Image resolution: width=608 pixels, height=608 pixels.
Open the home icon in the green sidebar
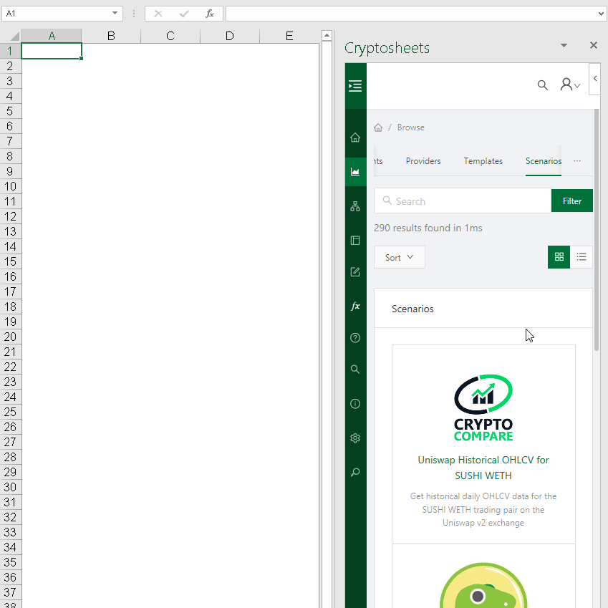(355, 137)
